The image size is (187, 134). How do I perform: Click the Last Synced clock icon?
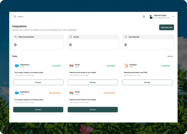point(126,37)
